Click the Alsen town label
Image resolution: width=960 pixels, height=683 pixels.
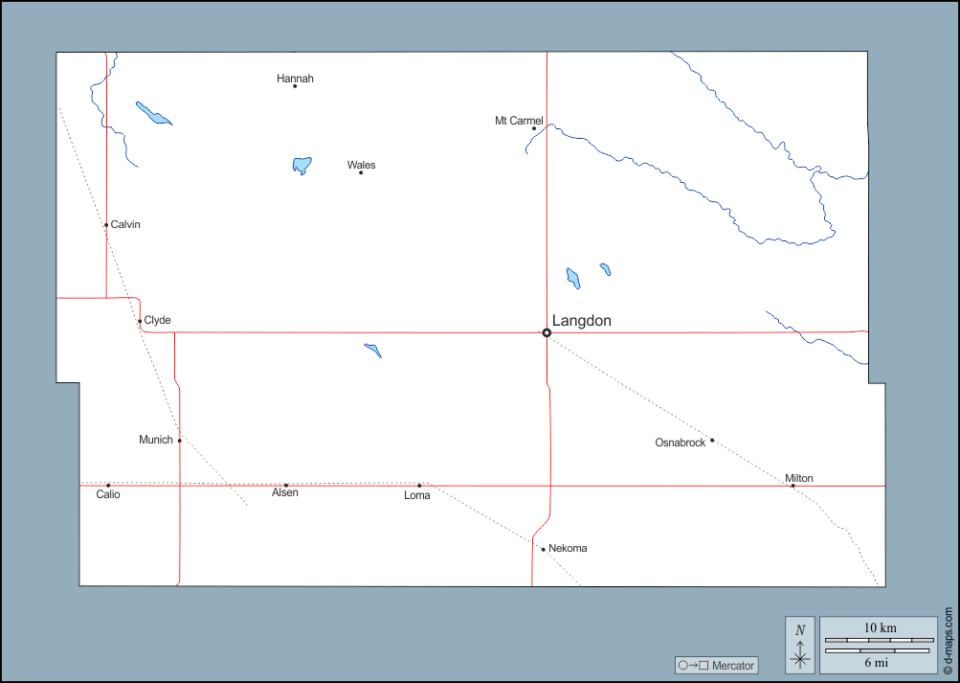[285, 492]
